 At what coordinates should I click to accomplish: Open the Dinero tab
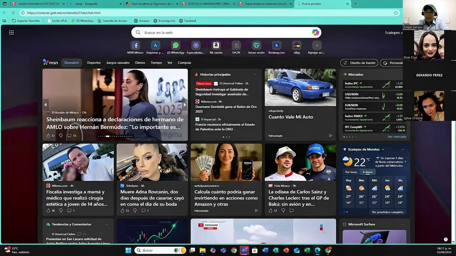click(x=140, y=63)
